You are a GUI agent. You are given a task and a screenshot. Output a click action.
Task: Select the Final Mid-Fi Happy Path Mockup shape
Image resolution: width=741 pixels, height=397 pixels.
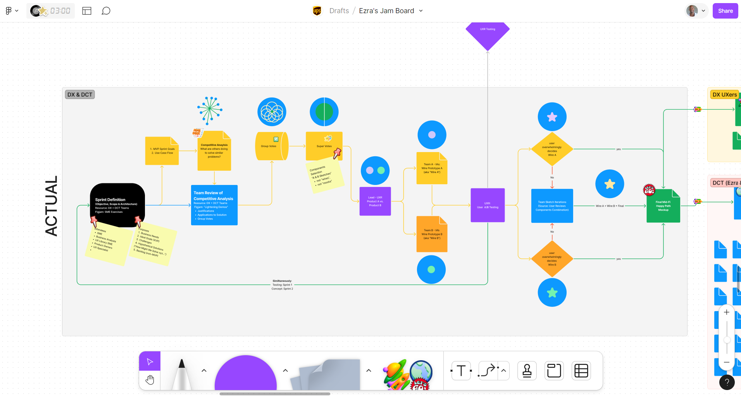coord(663,206)
